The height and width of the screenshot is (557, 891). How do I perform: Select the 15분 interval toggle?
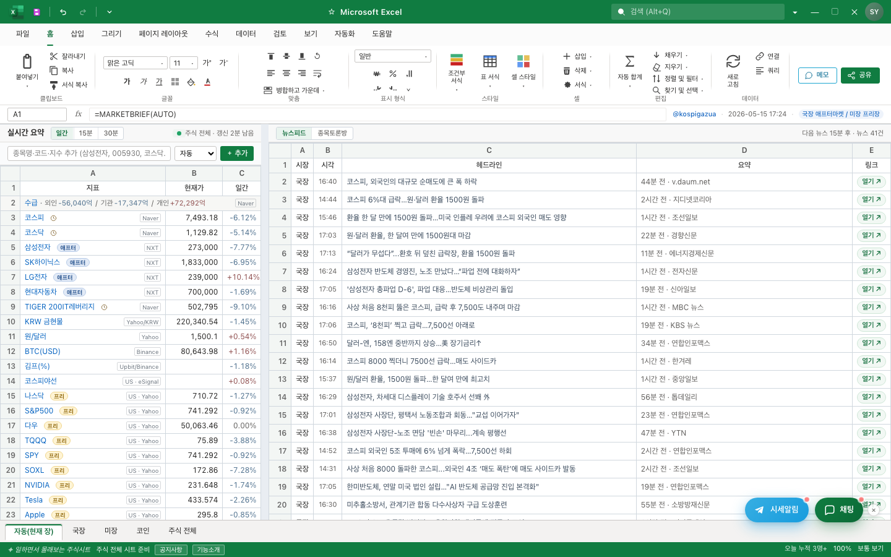click(85, 133)
